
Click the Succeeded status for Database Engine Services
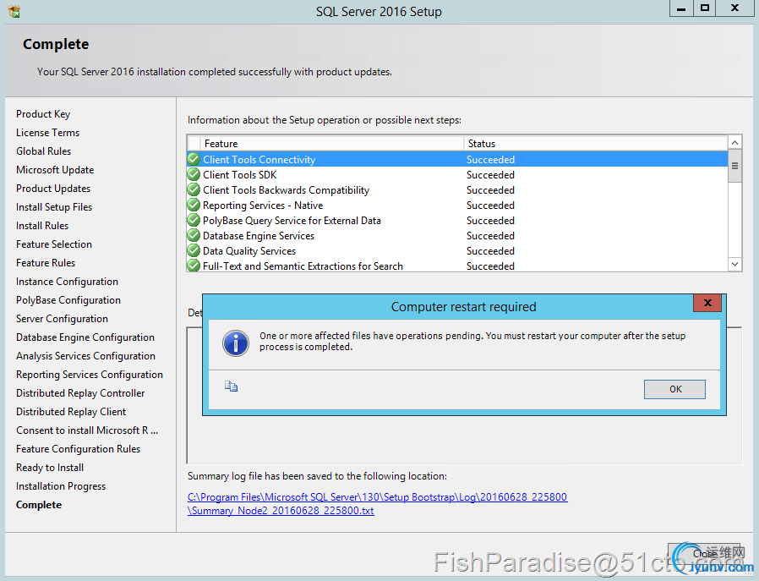click(490, 236)
